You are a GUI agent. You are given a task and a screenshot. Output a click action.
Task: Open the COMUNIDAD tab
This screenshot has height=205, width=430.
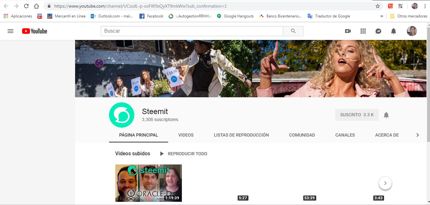[x=302, y=135]
